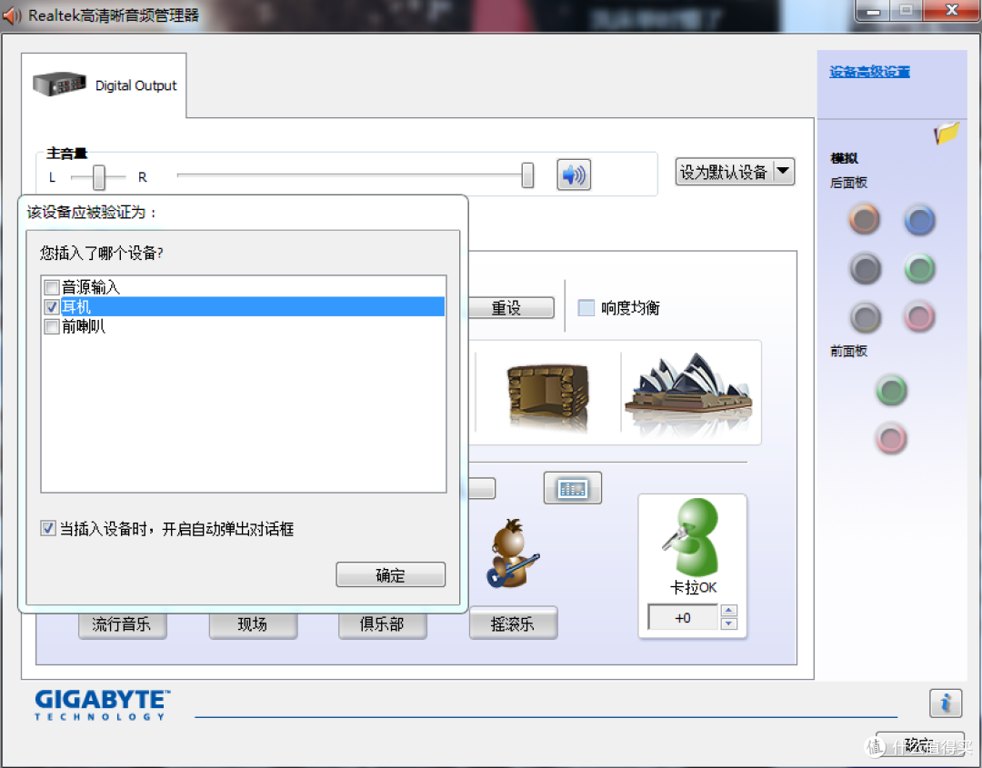Click the orange rear panel jack
This screenshot has height=768, width=982.
(x=865, y=220)
